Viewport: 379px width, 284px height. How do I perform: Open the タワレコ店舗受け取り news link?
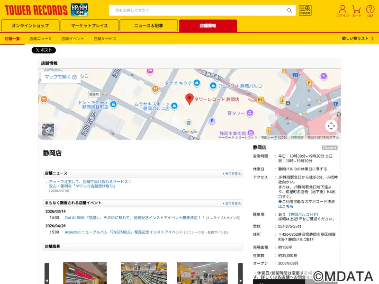pos(90,184)
